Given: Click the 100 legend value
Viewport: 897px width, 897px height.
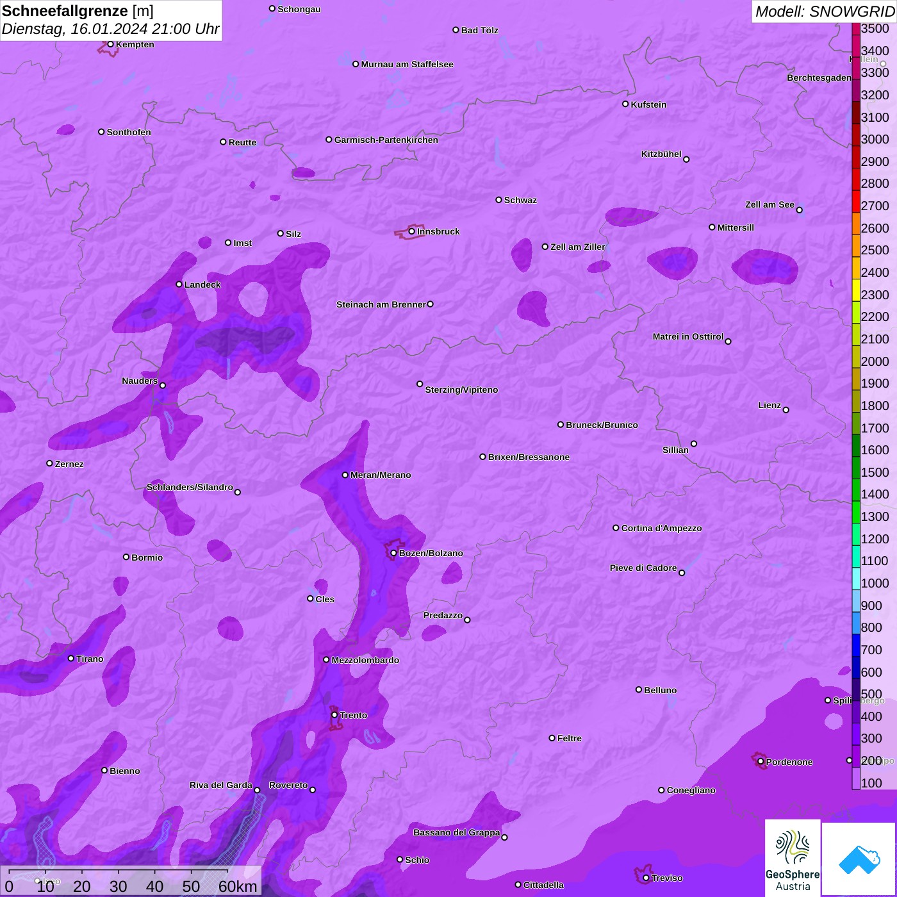Looking at the screenshot, I should click(x=871, y=783).
